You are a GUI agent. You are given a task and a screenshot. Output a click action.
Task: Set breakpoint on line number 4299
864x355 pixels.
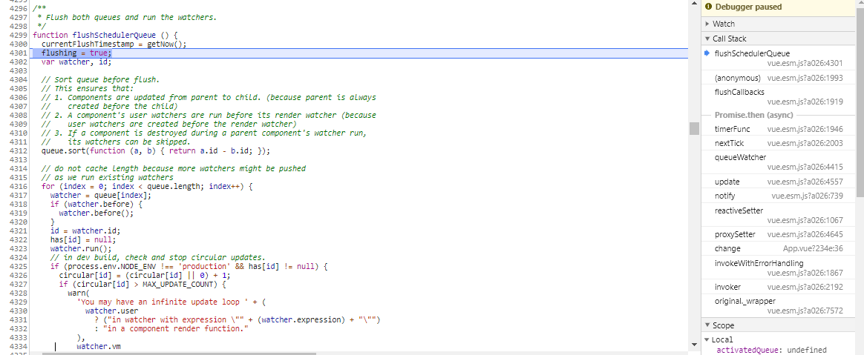click(x=19, y=36)
